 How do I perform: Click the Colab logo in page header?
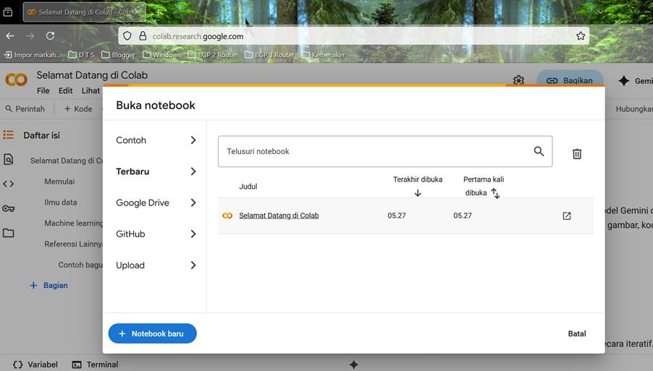click(16, 80)
